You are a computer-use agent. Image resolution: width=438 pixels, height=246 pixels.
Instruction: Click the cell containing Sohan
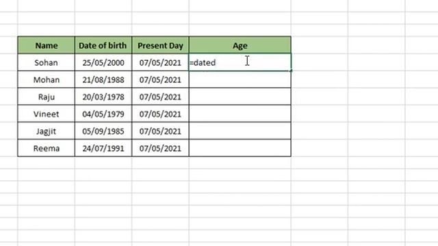(x=47, y=62)
